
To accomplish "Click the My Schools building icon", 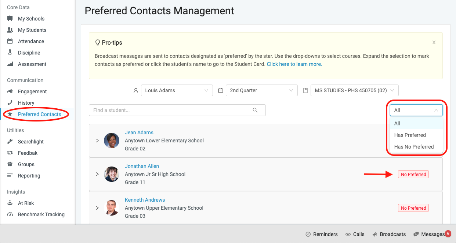I will click(x=10, y=19).
